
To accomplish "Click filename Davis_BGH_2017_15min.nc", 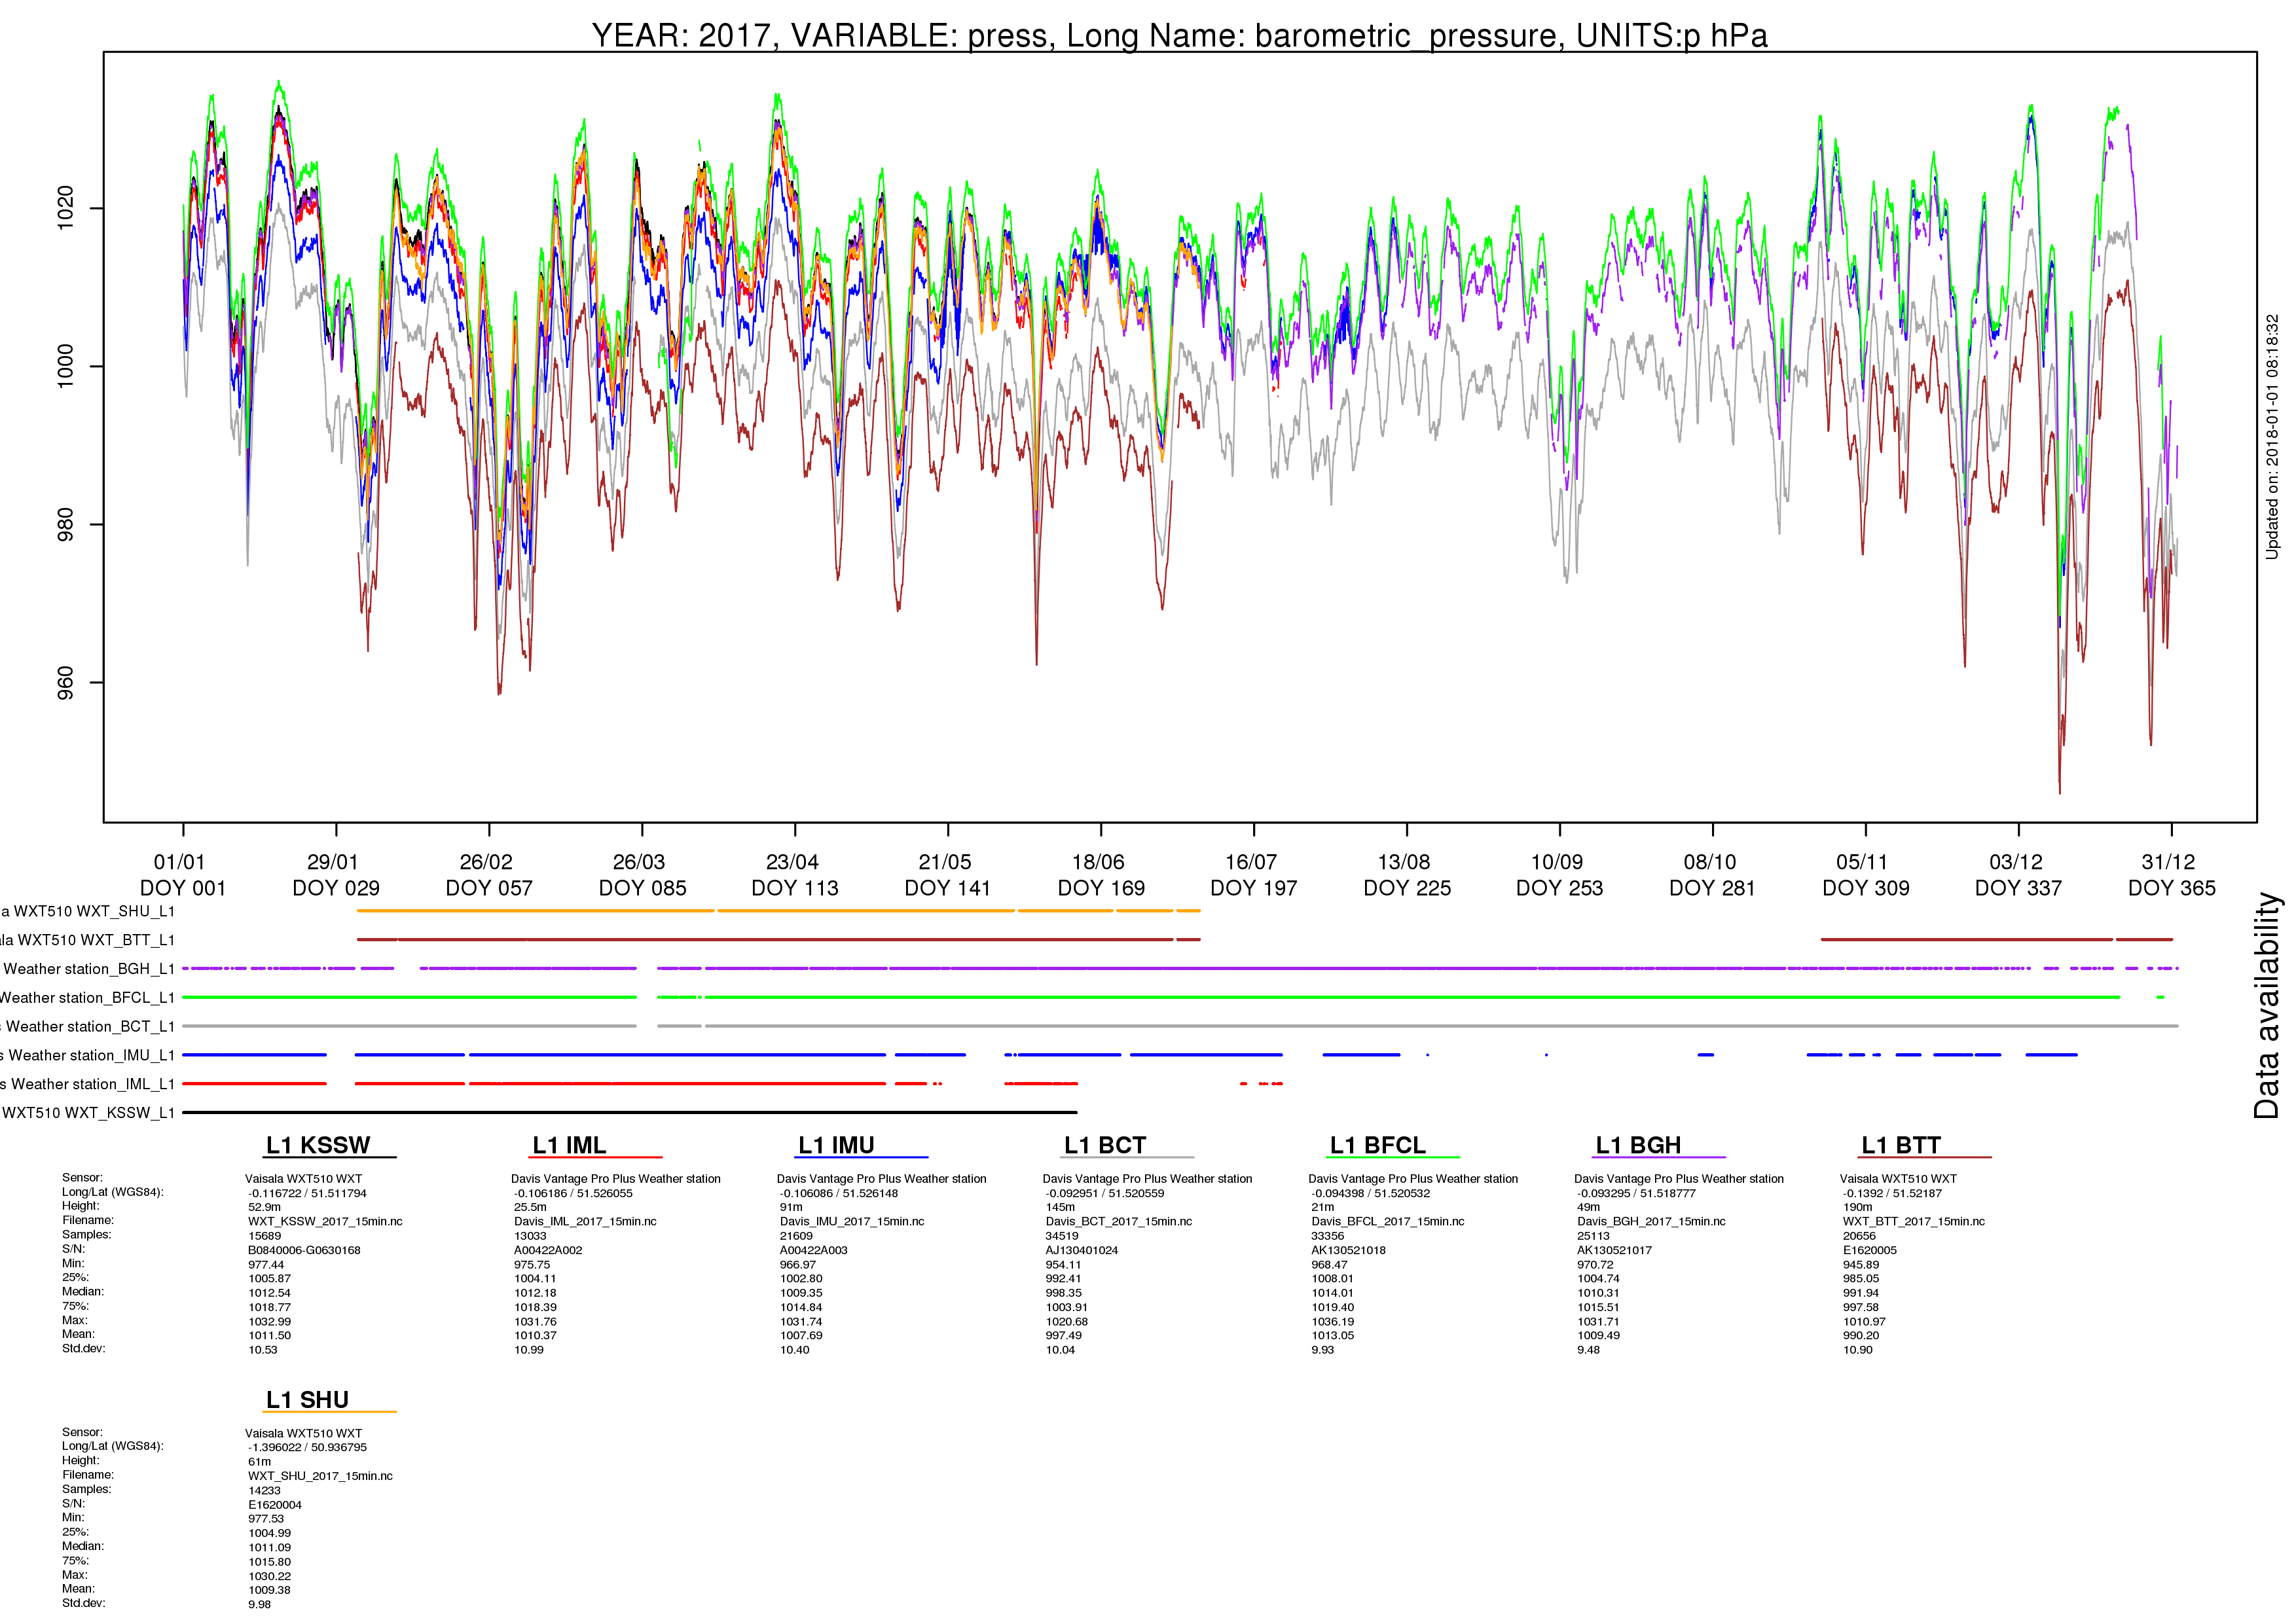I will pos(1651,1222).
